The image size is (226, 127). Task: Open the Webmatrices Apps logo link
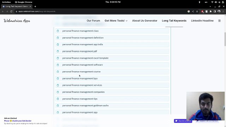(17, 21)
